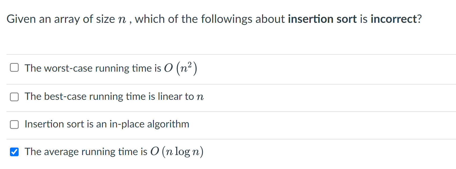Uncheck the average running time answer

tap(15, 152)
